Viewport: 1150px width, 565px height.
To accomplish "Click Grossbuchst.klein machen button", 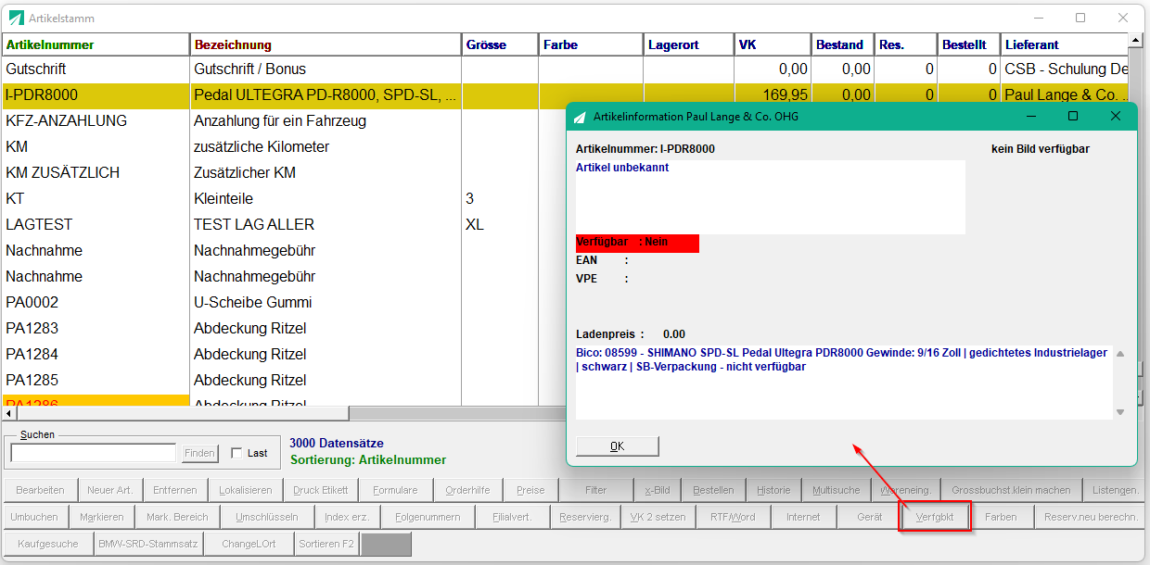I will pyautogui.click(x=1011, y=490).
